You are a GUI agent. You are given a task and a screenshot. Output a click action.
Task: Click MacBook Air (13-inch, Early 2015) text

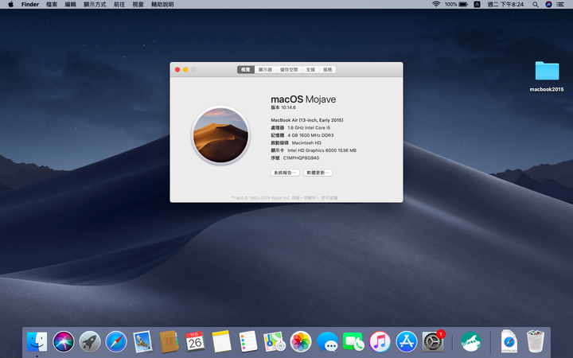click(307, 120)
